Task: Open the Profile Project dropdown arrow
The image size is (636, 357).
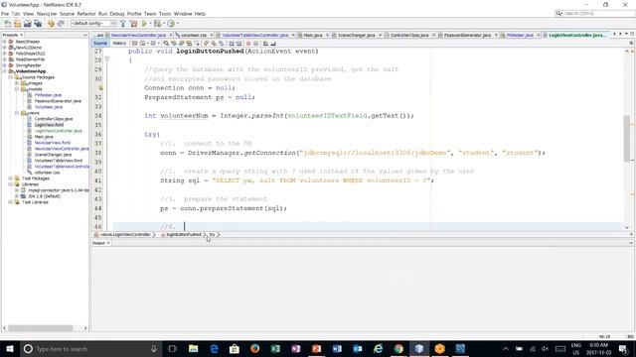Action: click(177, 24)
